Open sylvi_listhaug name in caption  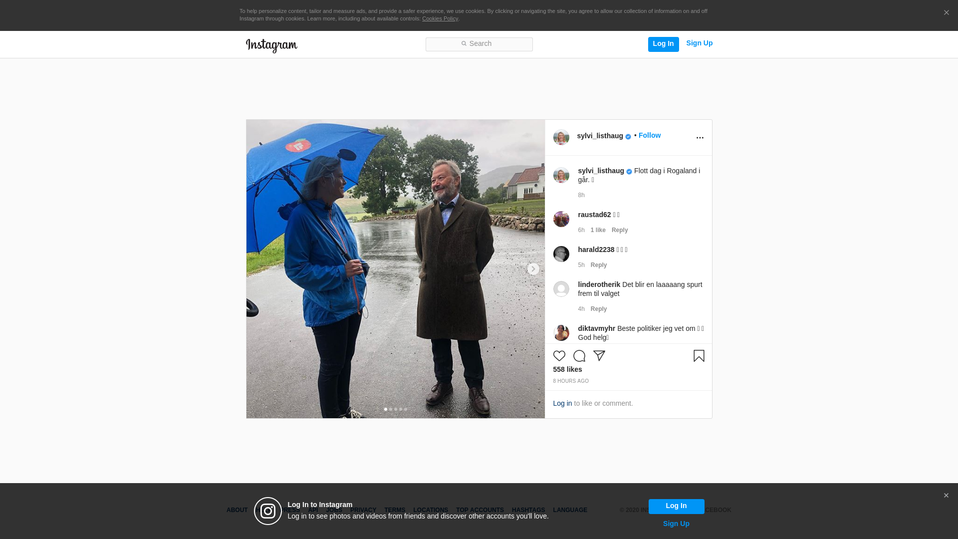click(x=601, y=171)
